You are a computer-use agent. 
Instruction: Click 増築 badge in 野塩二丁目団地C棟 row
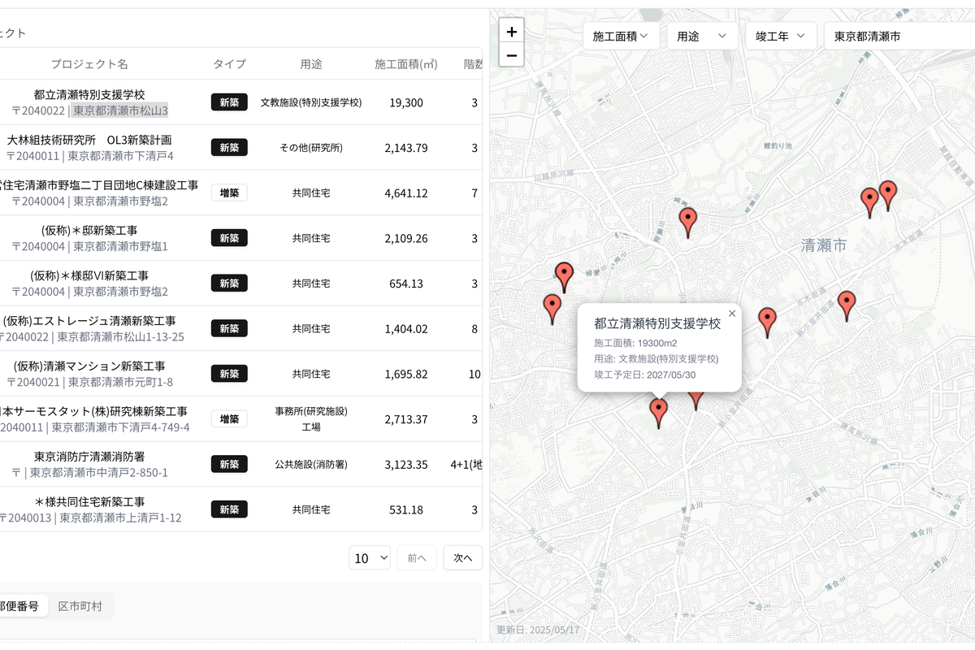229,193
